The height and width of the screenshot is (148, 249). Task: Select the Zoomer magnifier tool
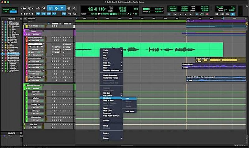[x=44, y=8]
